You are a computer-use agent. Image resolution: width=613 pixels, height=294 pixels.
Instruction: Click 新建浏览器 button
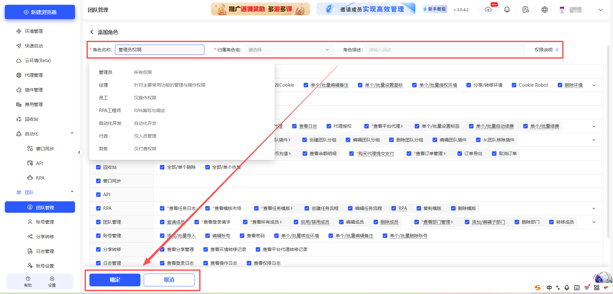point(40,12)
